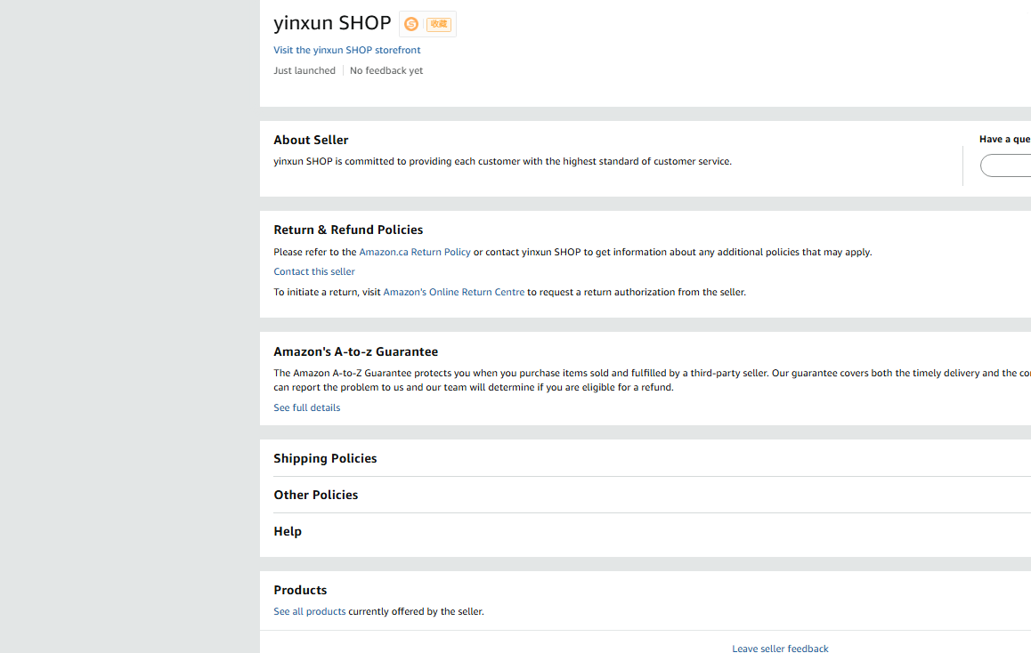Click the Have a question button field
Viewport: 1031px width, 653px height.
(1006, 165)
